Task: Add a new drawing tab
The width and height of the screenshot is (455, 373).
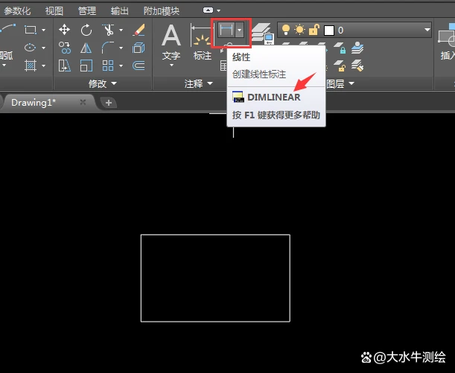Action: click(109, 103)
